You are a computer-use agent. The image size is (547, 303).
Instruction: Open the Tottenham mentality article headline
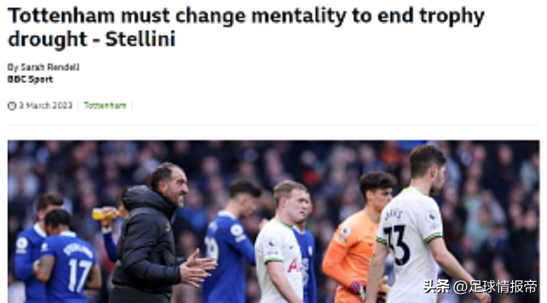(246, 27)
